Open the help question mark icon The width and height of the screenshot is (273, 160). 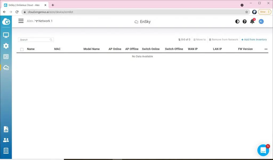pyautogui.click(x=244, y=22)
